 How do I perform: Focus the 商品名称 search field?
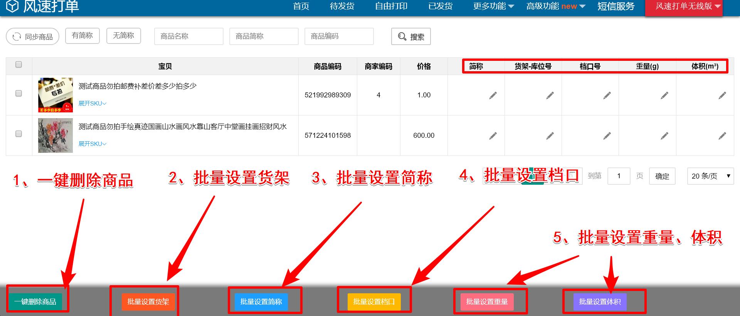[189, 36]
